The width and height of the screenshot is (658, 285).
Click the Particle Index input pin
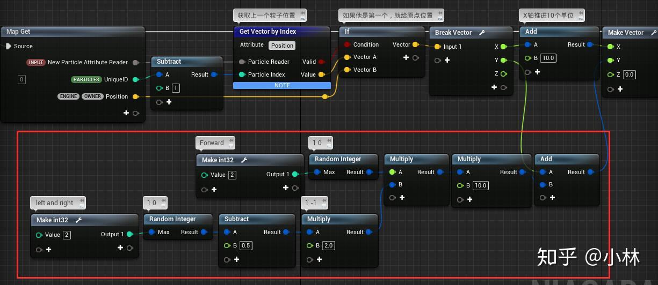coord(242,74)
